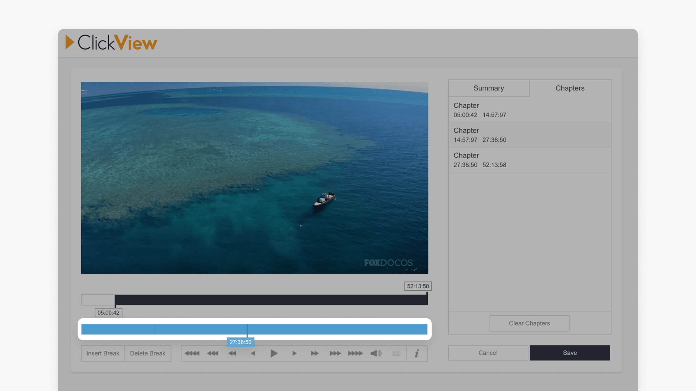Toggle closed captions CC icon
Viewport: 696px width, 391px height.
(x=397, y=353)
